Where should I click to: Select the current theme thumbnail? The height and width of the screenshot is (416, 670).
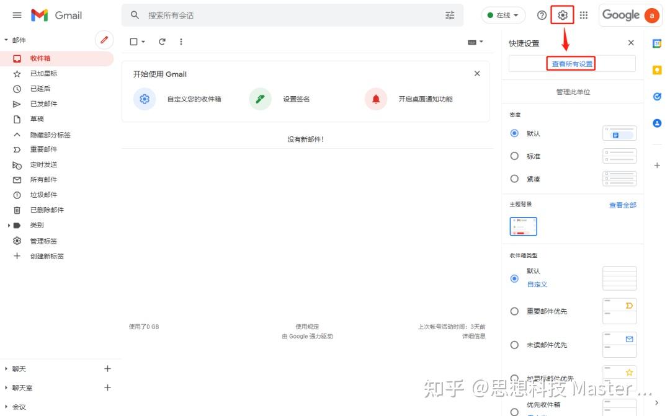coord(523,226)
